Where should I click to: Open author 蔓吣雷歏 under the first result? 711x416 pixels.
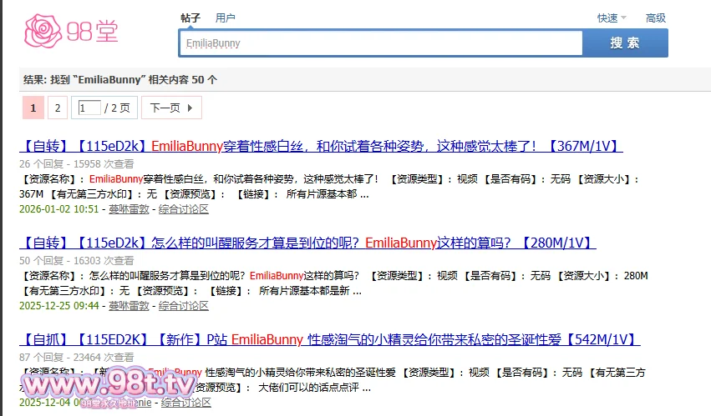pyautogui.click(x=129, y=209)
